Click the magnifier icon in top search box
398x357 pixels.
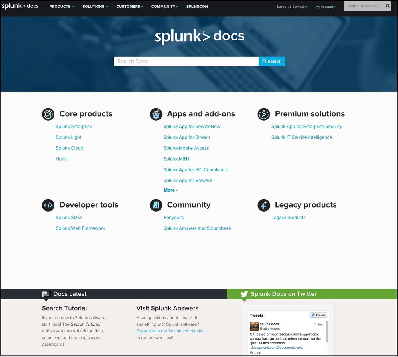(387, 6)
